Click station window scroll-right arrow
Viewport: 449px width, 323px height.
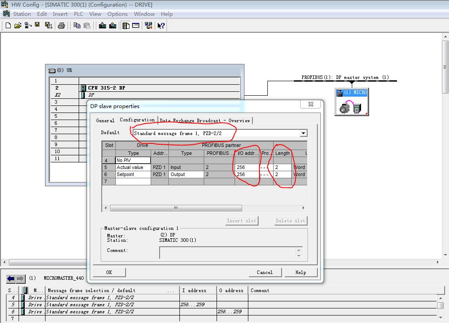[438, 262]
